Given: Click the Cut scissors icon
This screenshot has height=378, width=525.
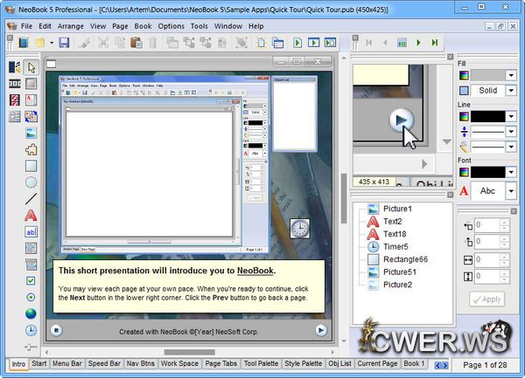Looking at the screenshot, I should (103, 42).
